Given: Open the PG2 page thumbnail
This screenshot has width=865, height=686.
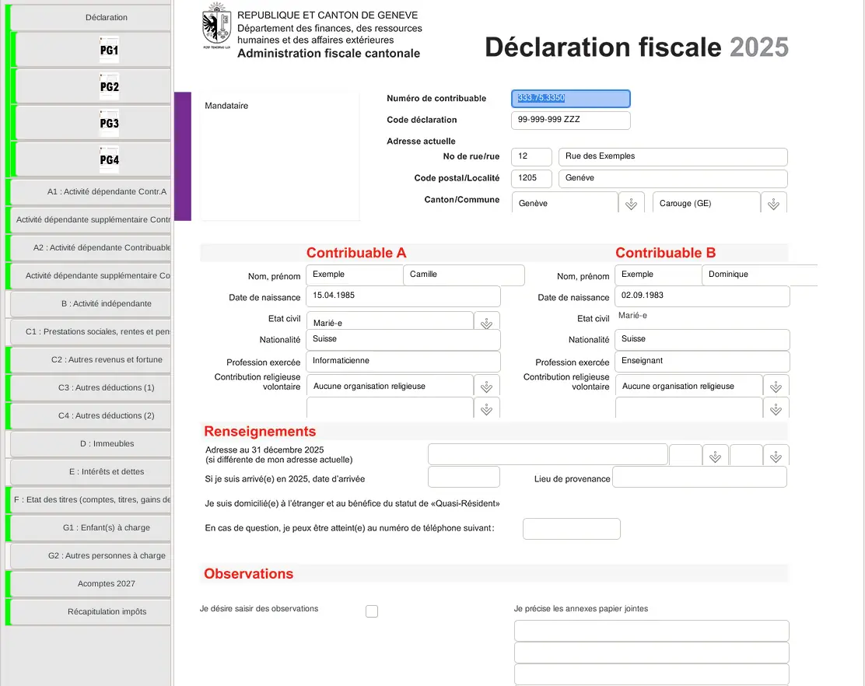Looking at the screenshot, I should (x=109, y=86).
